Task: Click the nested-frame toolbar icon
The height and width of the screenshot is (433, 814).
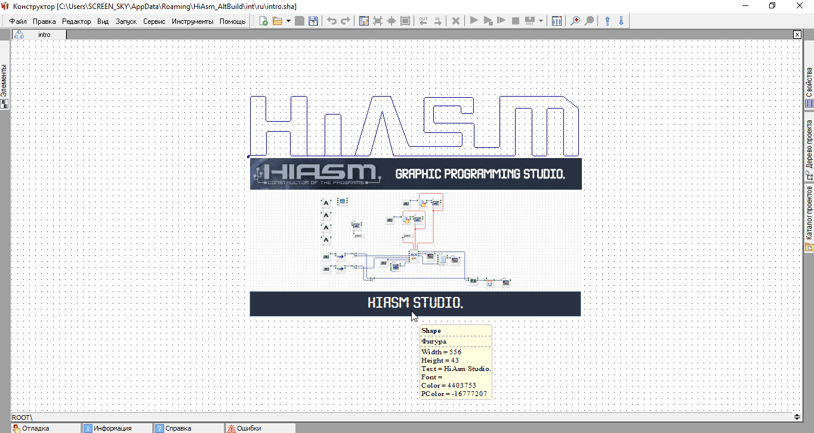Action: click(x=405, y=21)
